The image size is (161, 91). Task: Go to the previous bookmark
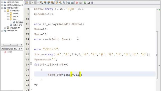(x=57, y=3)
